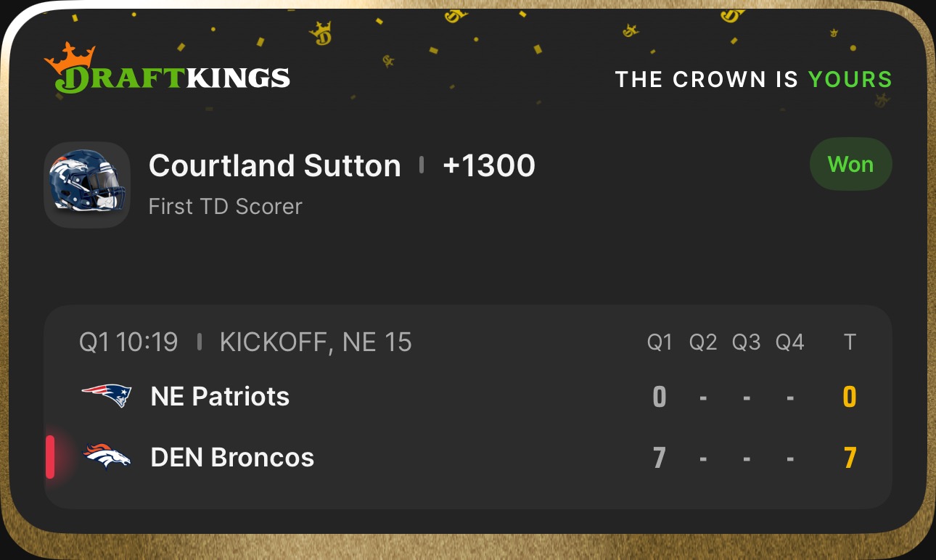Click THE CROWN IS YOURS banner text

[x=753, y=79]
